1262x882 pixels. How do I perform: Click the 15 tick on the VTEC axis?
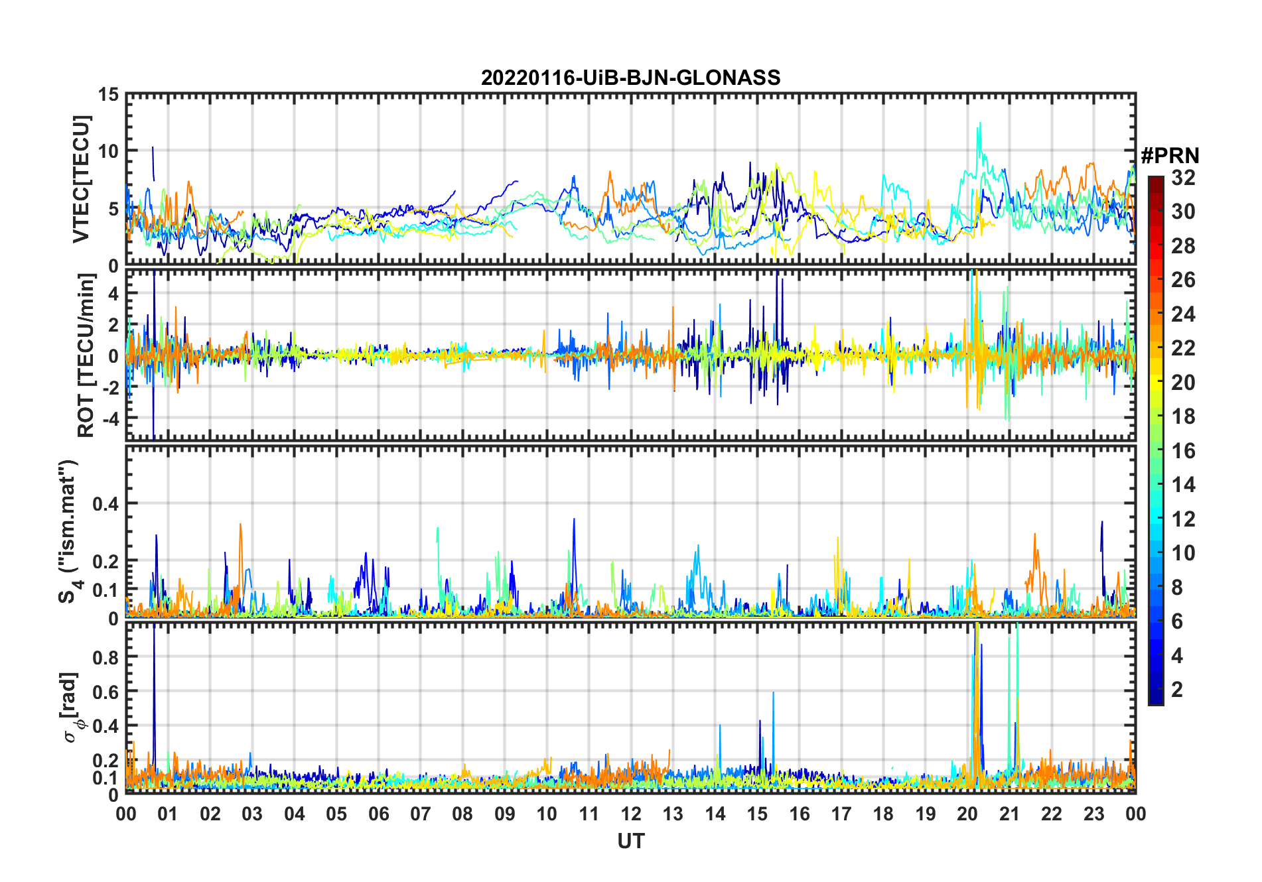(x=108, y=95)
